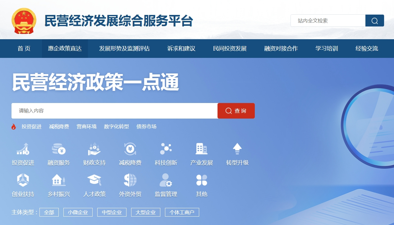Image resolution: width=394 pixels, height=225 pixels.
Task: Open the 惠企政策直达 navigation tab
Action: point(65,49)
